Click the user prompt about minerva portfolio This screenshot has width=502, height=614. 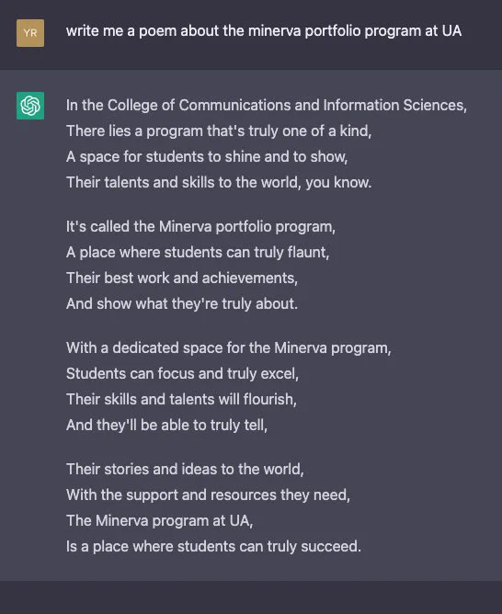[x=264, y=31]
